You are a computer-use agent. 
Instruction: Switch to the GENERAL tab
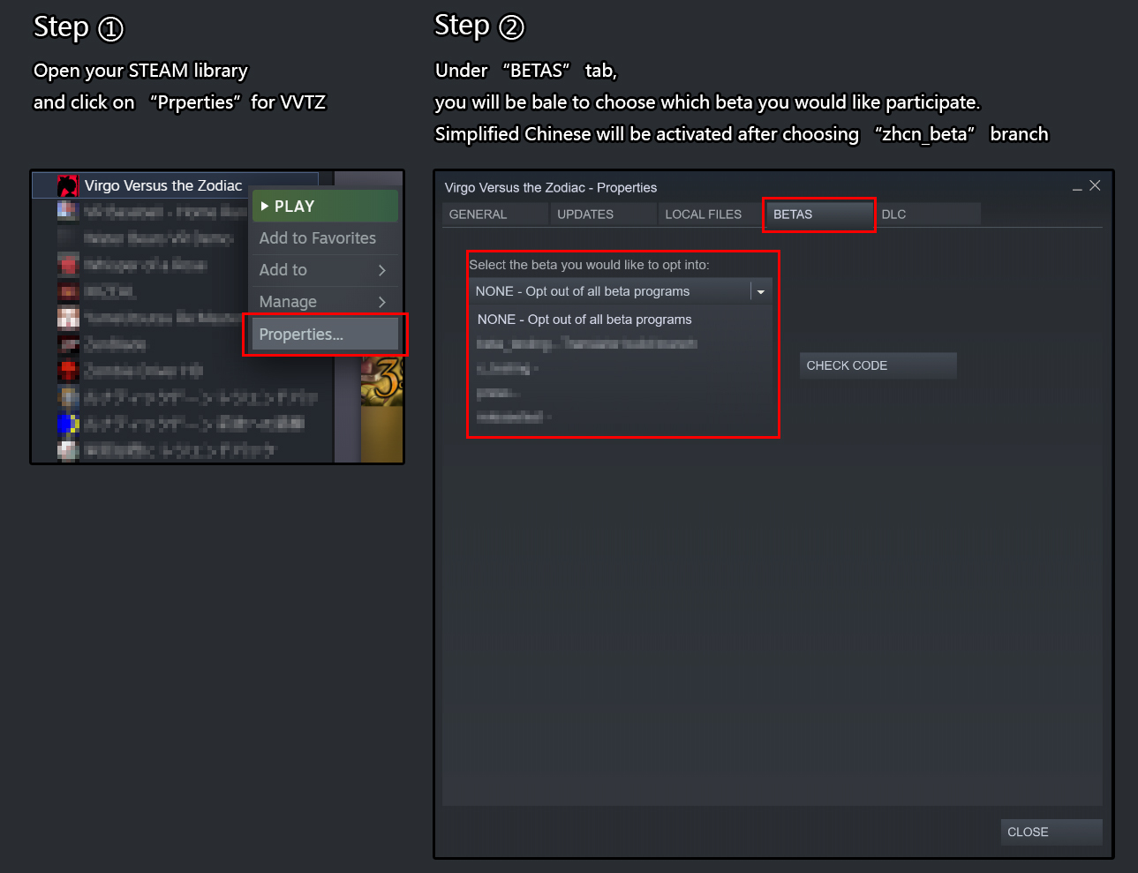tap(478, 214)
